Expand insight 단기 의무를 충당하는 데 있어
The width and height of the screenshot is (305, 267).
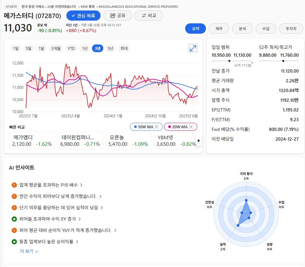click(61, 208)
